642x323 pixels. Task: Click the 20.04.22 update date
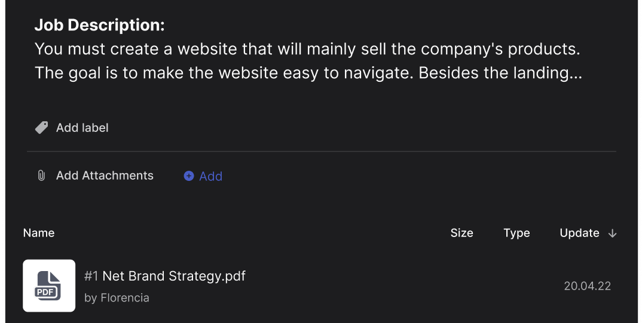587,286
